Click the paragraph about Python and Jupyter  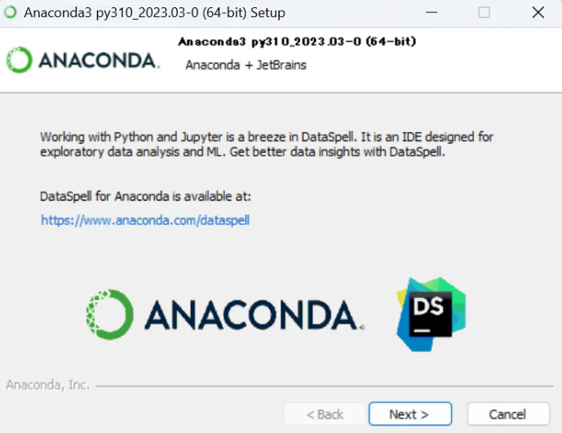point(267,144)
